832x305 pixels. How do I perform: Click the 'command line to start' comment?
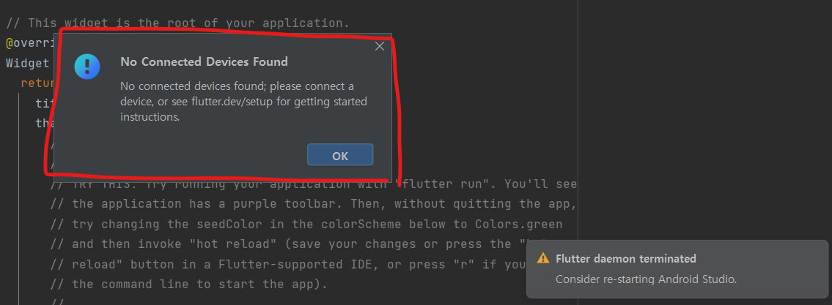coord(188,285)
